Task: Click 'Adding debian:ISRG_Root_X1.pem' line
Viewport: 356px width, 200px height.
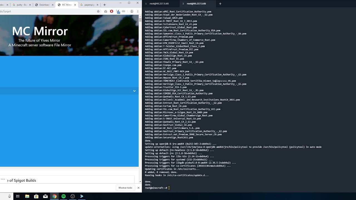Action: [164, 59]
